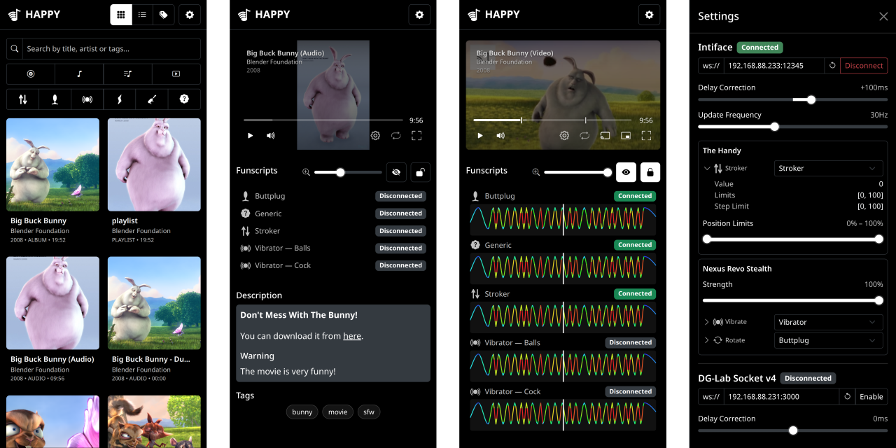Mute volume in audio player
The height and width of the screenshot is (448, 896).
click(x=271, y=136)
